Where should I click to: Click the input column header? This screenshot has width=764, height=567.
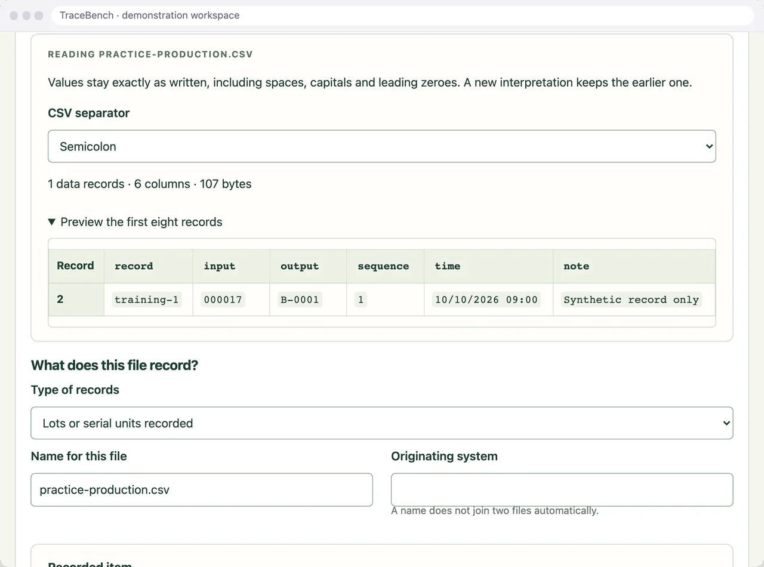(x=231, y=266)
